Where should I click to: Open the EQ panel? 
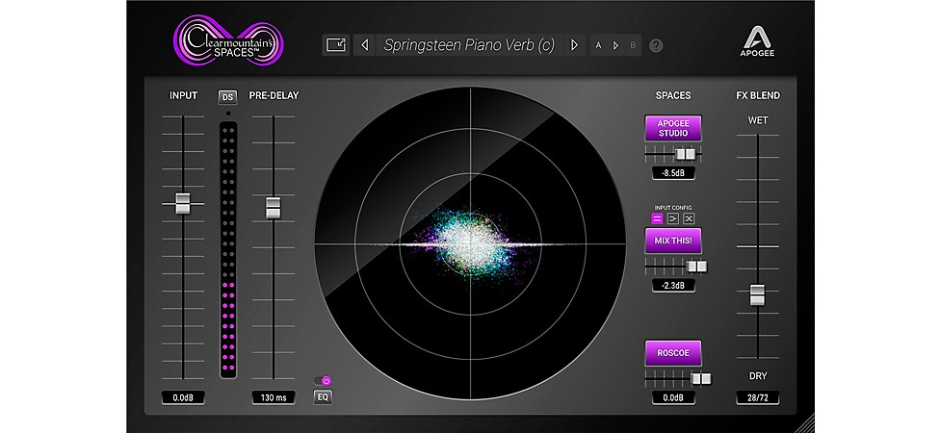(x=323, y=396)
